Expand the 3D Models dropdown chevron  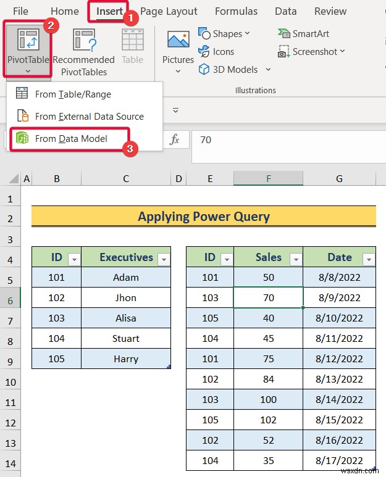268,69
